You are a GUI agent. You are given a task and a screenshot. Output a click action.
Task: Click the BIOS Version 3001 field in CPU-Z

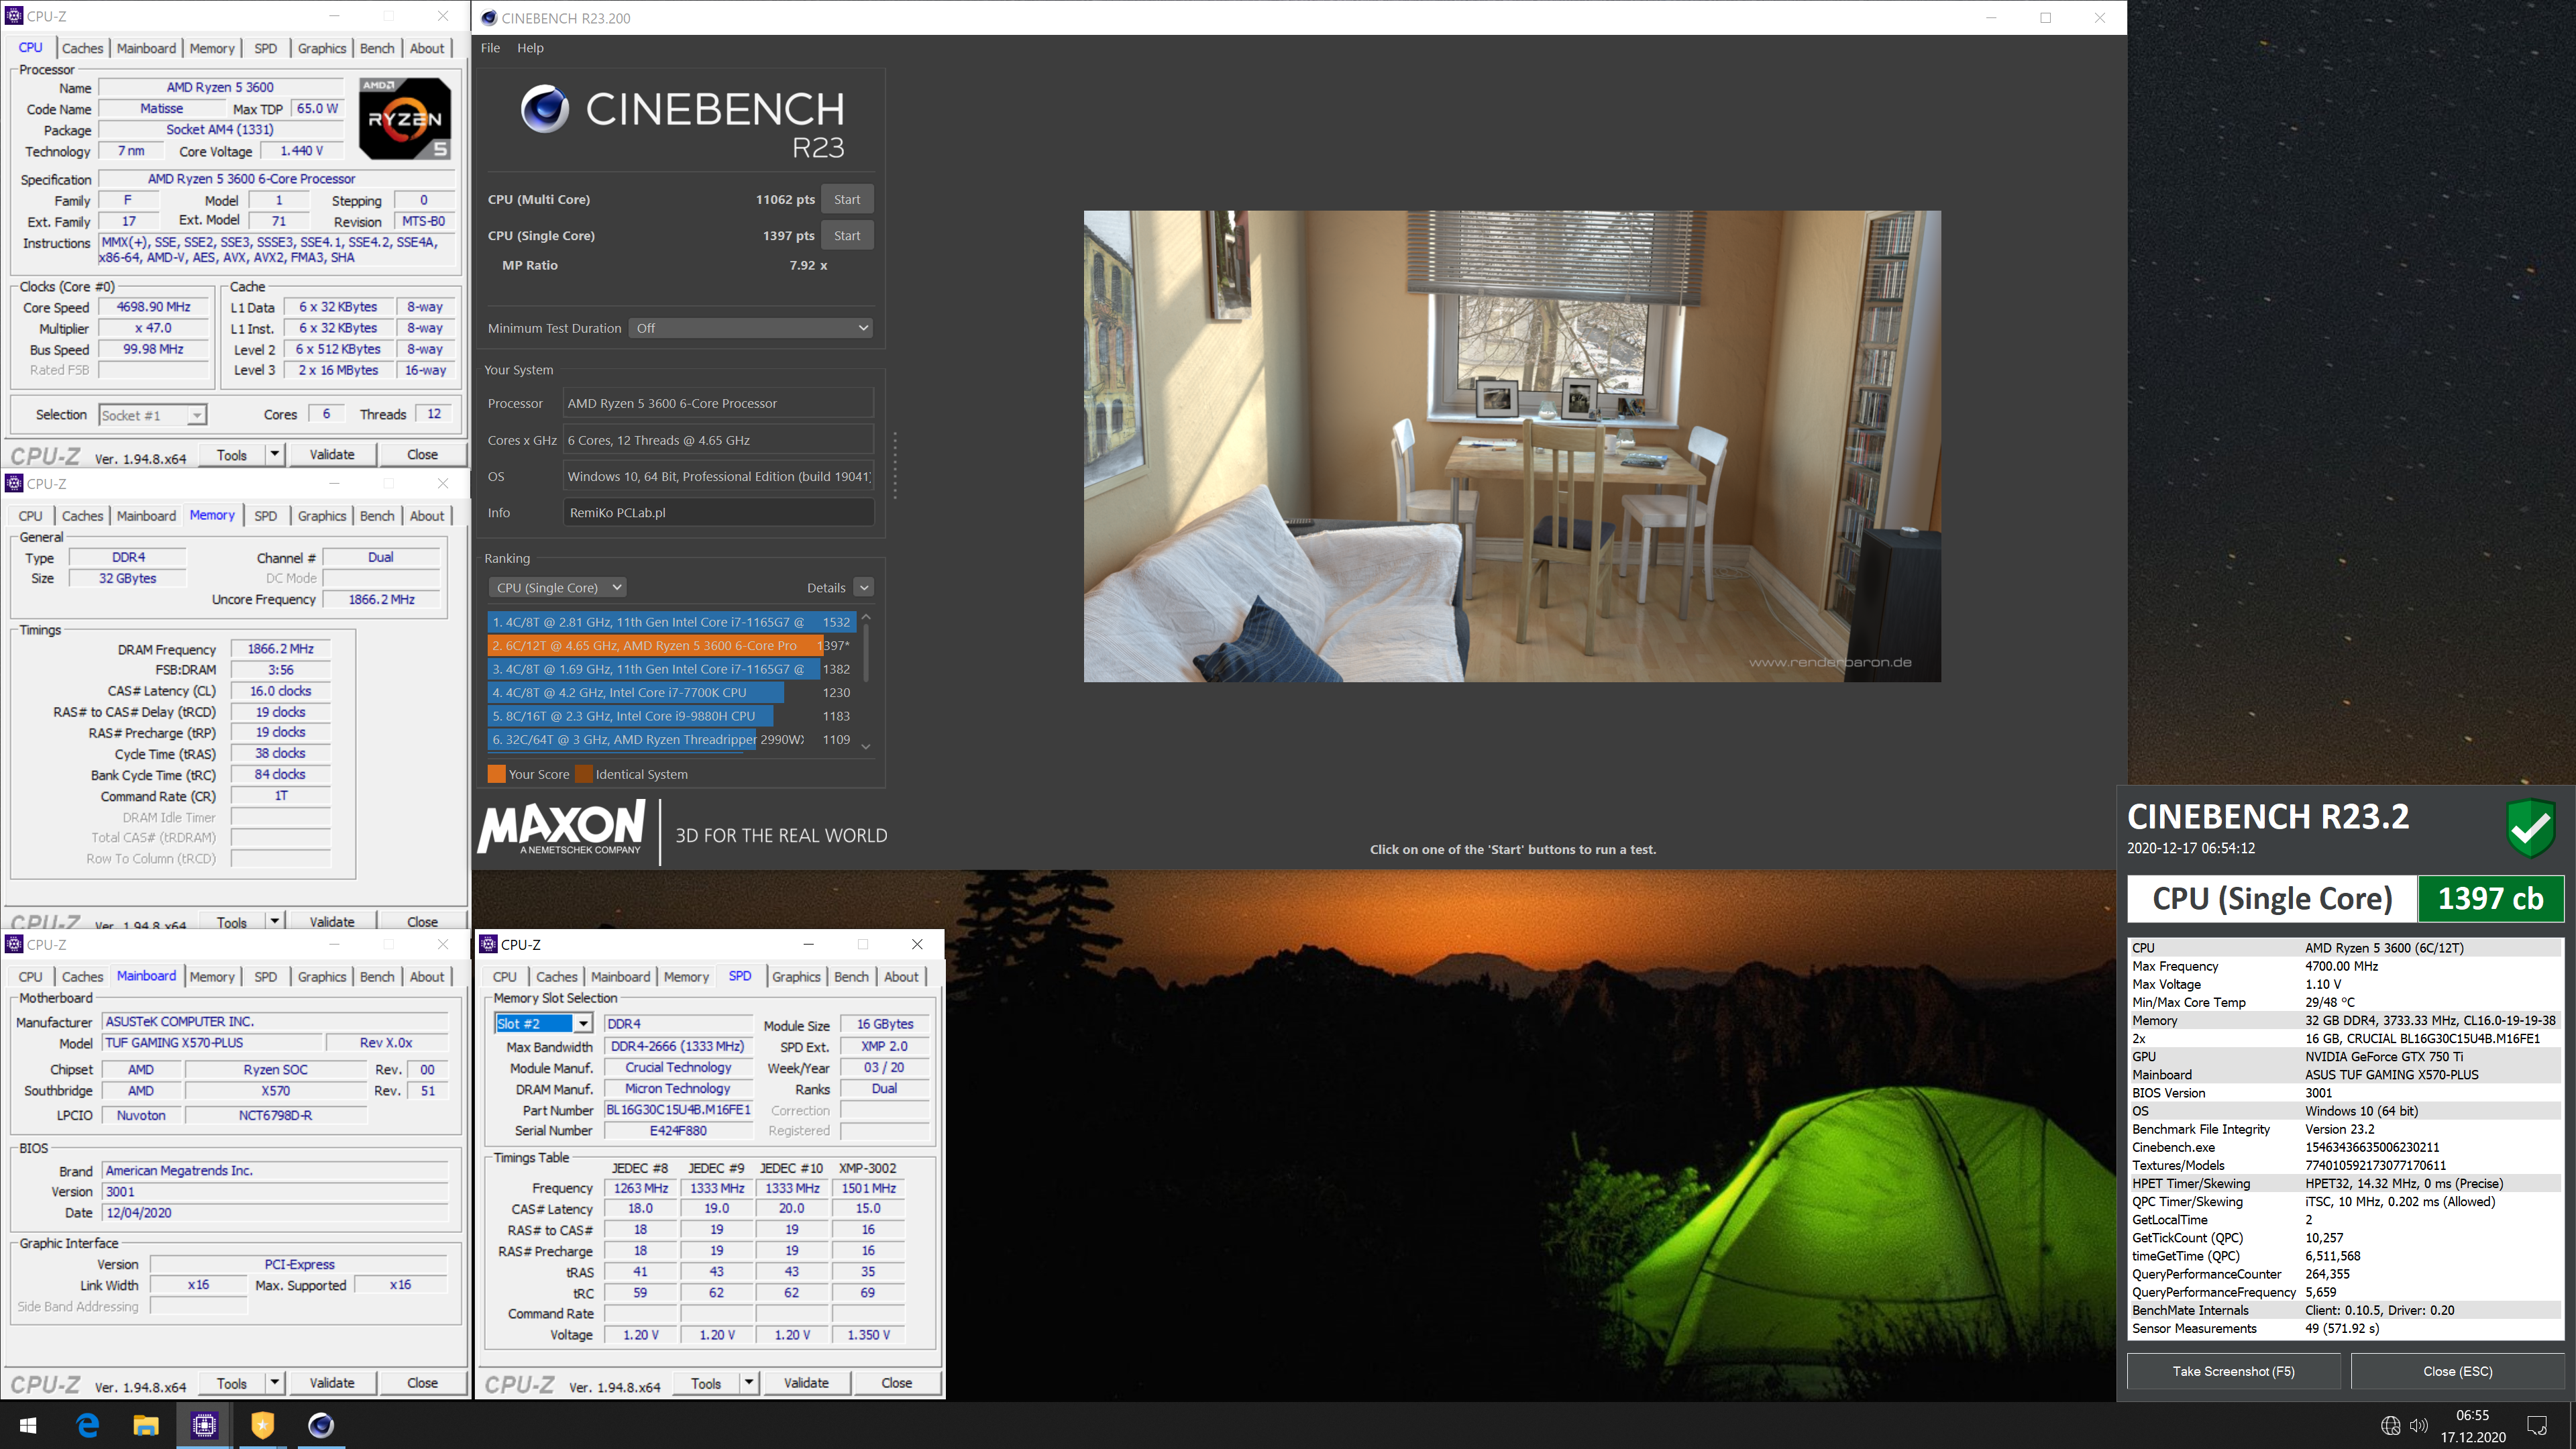[275, 1192]
